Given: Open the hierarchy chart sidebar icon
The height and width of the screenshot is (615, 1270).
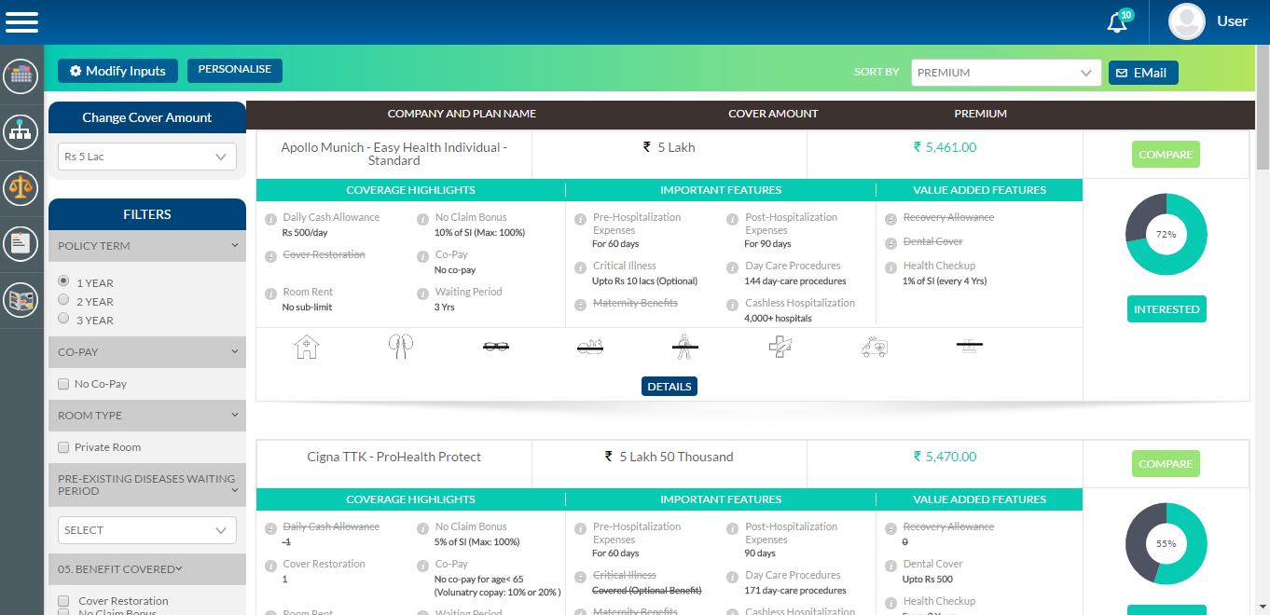Looking at the screenshot, I should click(21, 132).
